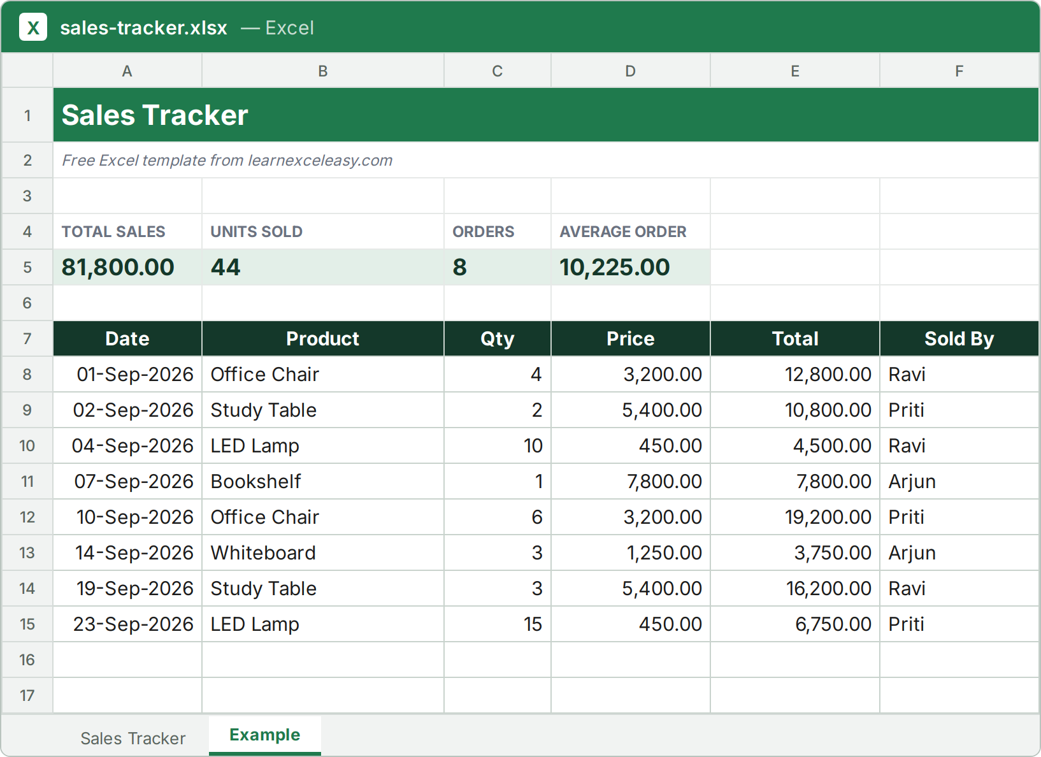Click the Qty table header

[498, 338]
